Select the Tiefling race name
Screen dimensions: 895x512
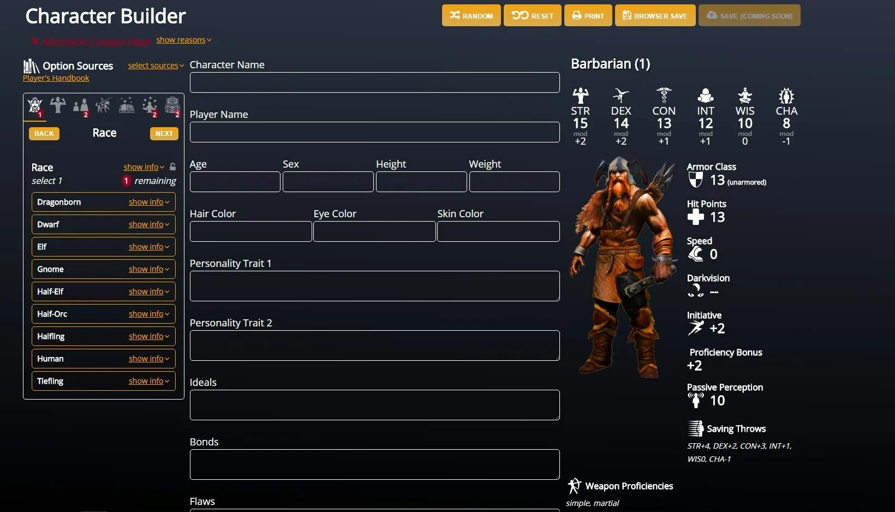50,381
